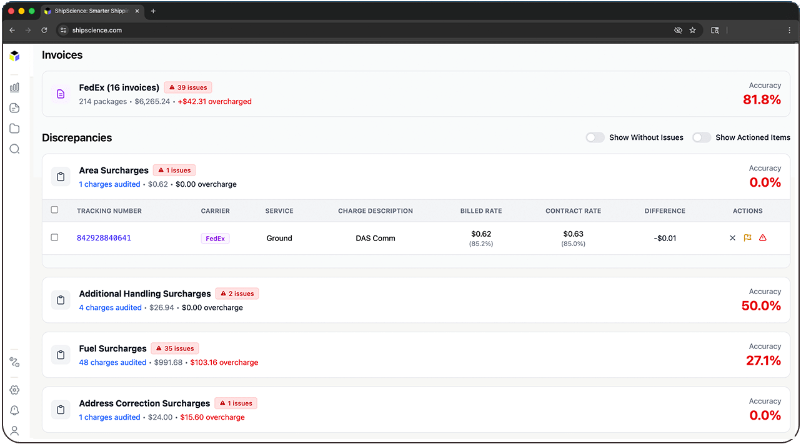The width and height of the screenshot is (801, 444).
Task: Dismiss the DAS Comm discrepancy with the X icon
Action: [x=732, y=238]
